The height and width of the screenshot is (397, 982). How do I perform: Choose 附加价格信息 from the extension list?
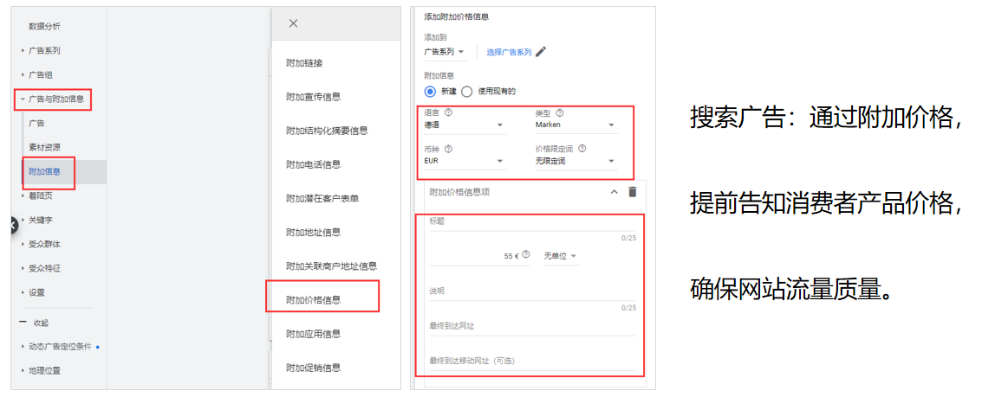click(x=313, y=299)
